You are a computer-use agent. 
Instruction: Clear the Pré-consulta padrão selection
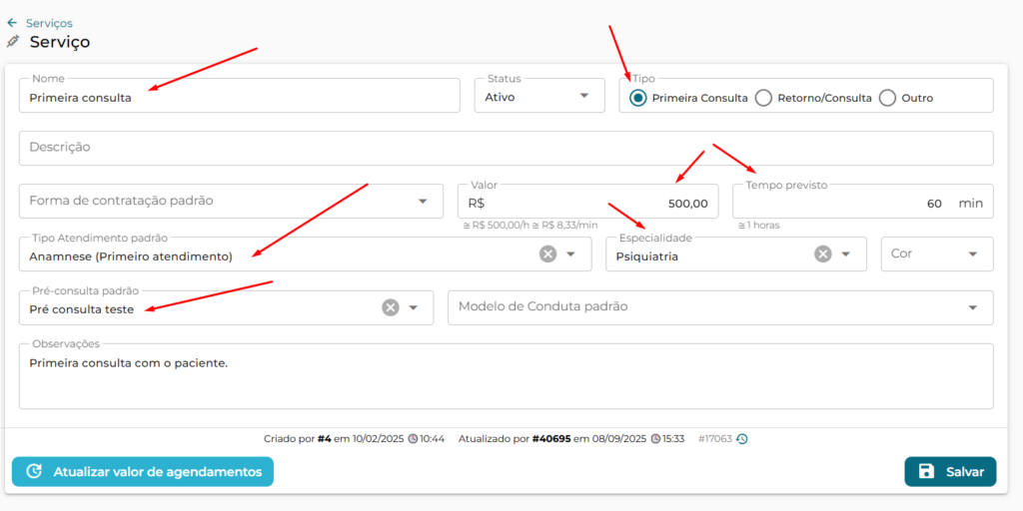point(391,307)
